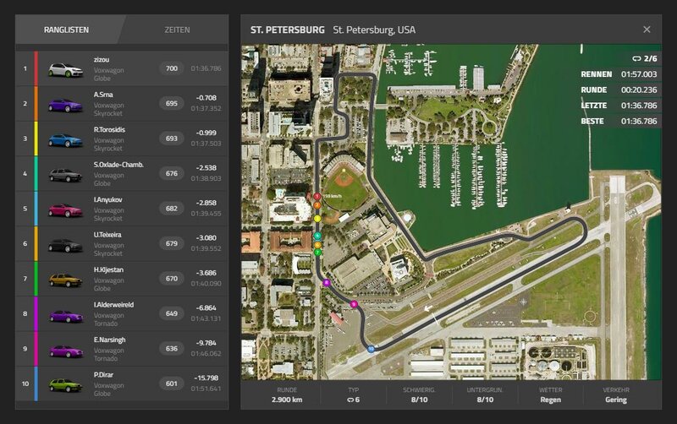Select R.Torosidis's blue car thumbnail
This screenshot has height=424, width=677.
click(x=65, y=140)
